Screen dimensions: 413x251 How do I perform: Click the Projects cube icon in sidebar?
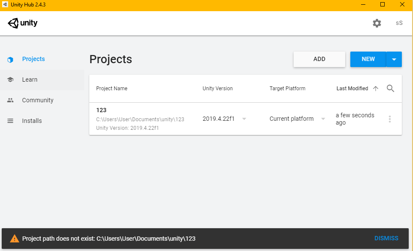coord(11,59)
